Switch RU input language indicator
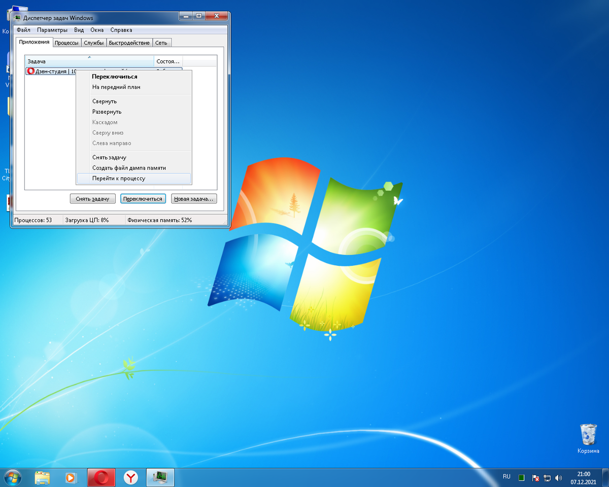This screenshot has width=609, height=487. (x=506, y=477)
